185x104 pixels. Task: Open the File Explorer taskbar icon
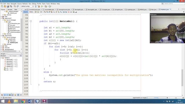(16, 101)
